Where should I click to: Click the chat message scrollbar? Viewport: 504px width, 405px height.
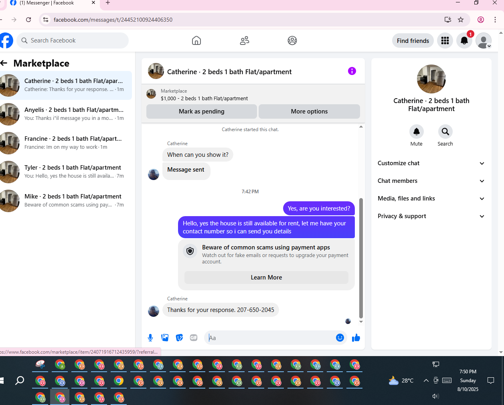[x=361, y=257]
